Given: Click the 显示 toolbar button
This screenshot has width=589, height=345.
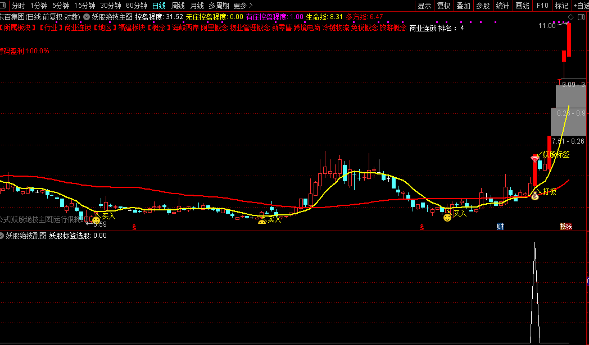Looking at the screenshot, I should coord(424,6).
